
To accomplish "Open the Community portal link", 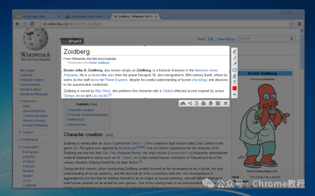I will (x=35, y=116).
